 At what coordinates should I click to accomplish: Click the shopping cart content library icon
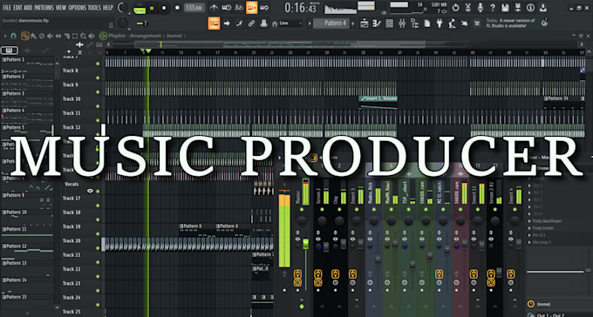[477, 24]
